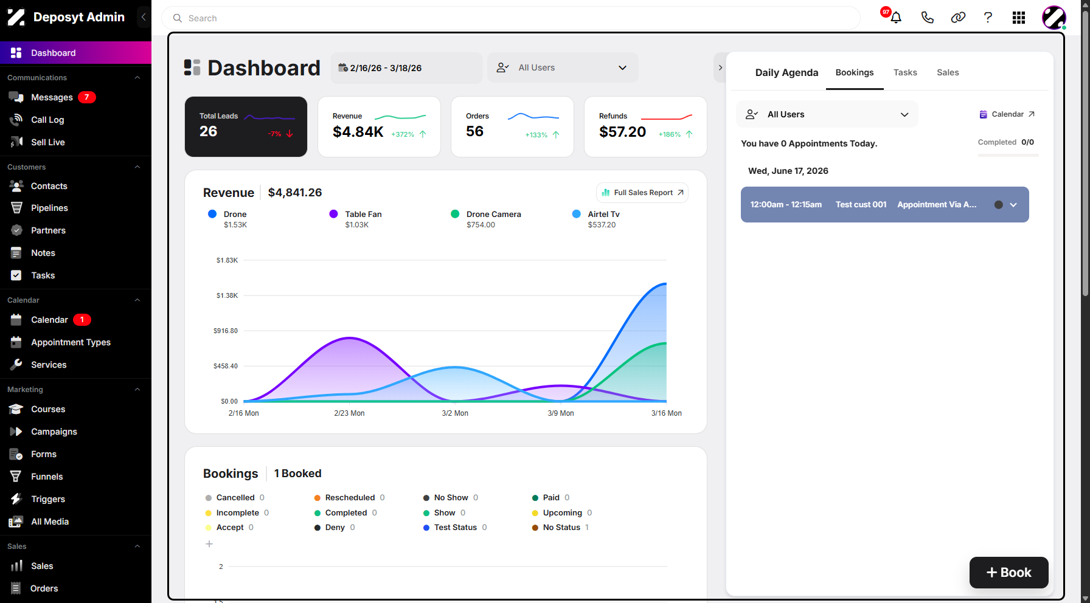Select Dashboard in the sidebar menu
Screen dimensions: 1090x603
[x=75, y=53]
